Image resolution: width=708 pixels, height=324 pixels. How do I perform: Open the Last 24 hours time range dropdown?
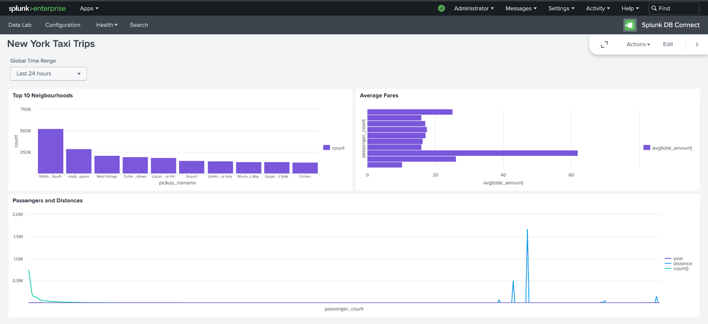[48, 74]
